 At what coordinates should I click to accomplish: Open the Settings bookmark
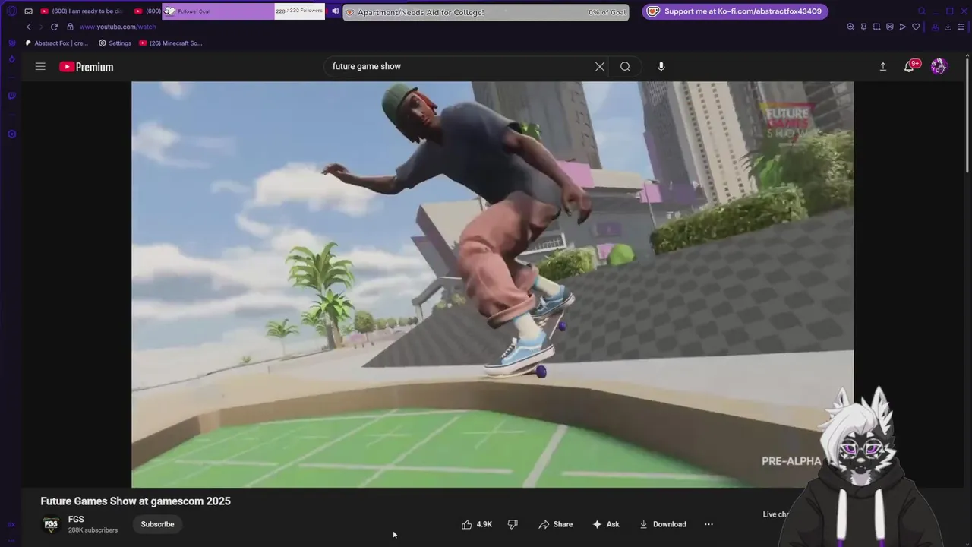(115, 43)
